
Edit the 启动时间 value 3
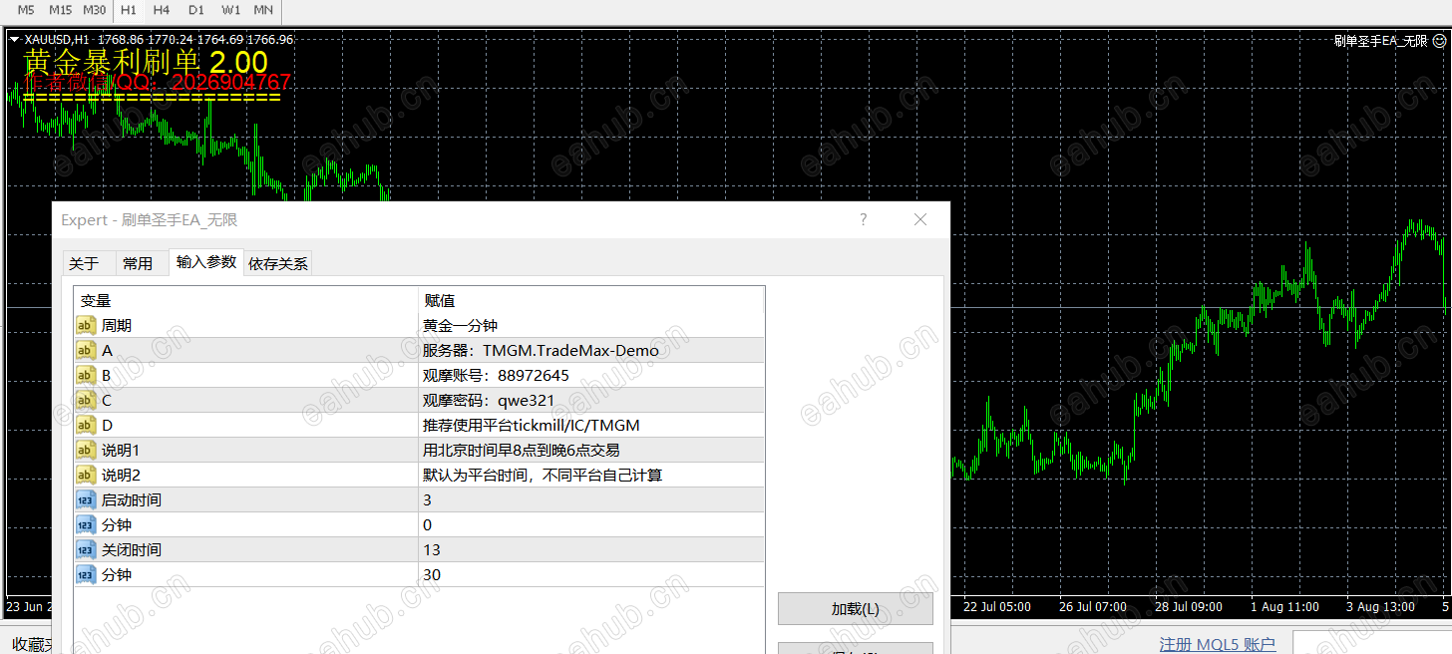click(x=591, y=499)
